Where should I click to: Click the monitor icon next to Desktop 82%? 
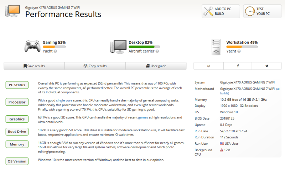pos(118,47)
